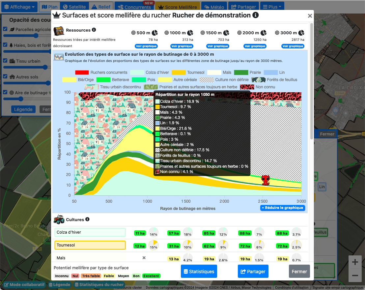Viewport: 365px width, 290px height.
Task: Click the Statistiques button in the dialog
Action: pyautogui.click(x=199, y=271)
